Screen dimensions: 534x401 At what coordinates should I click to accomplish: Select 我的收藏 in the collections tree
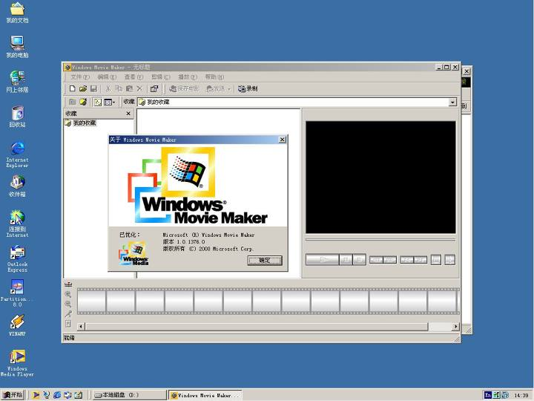pos(85,123)
